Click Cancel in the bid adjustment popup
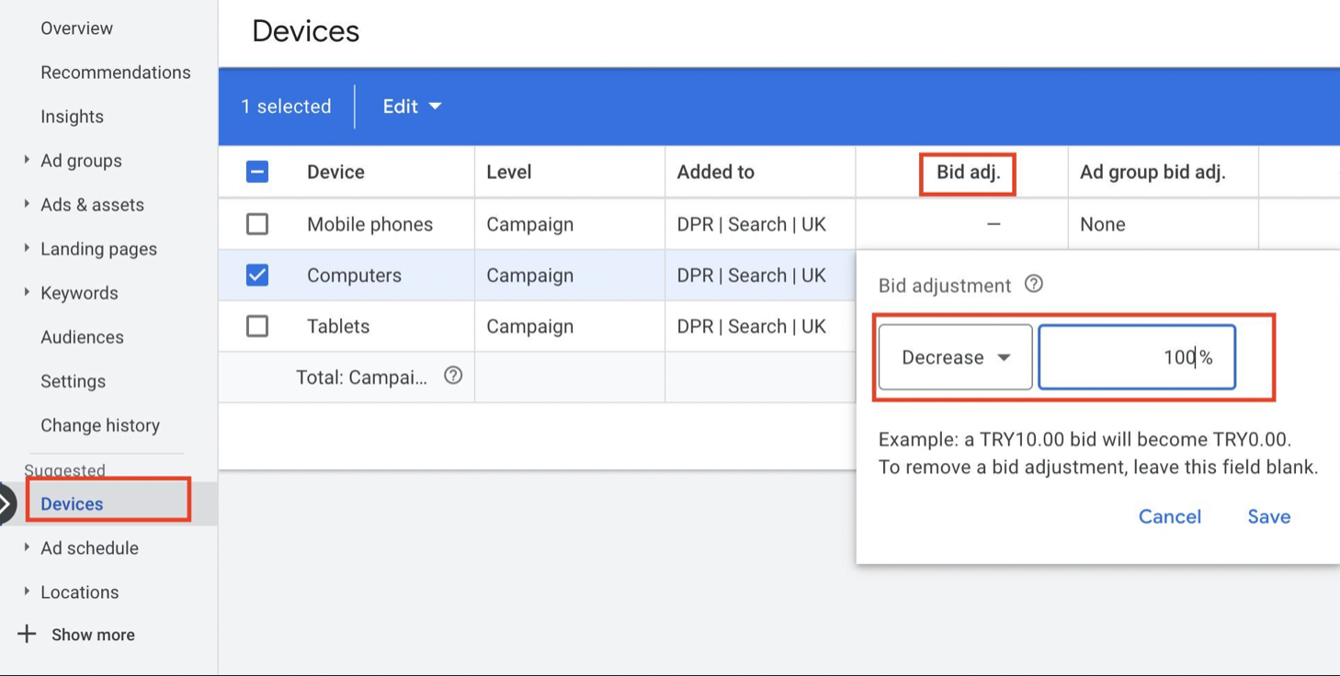 click(x=1169, y=516)
